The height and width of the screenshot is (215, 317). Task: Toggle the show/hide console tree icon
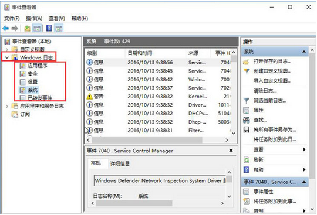pyautogui.click(x=37, y=29)
